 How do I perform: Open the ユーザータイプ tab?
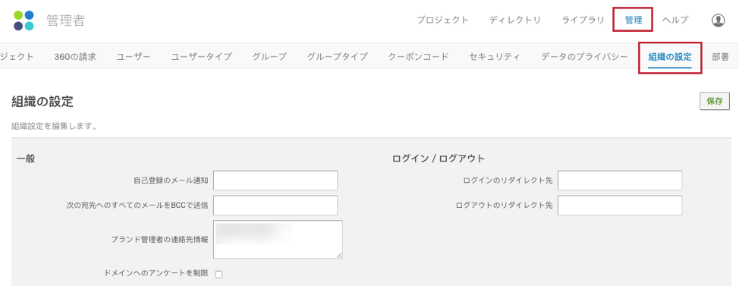pos(201,57)
